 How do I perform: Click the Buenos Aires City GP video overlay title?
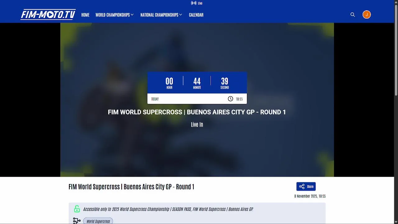pos(197,112)
